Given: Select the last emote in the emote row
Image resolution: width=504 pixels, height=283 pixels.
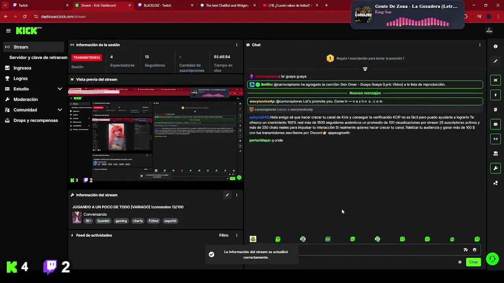Looking at the screenshot, I should click(x=477, y=239).
